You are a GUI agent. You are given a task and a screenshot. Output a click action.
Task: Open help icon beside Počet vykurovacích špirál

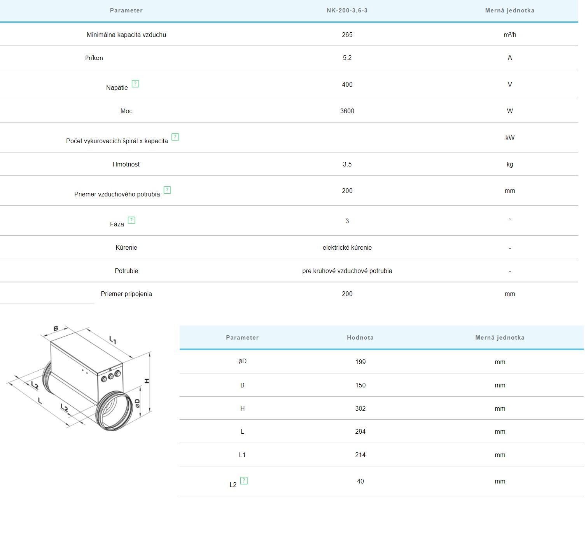pyautogui.click(x=175, y=137)
